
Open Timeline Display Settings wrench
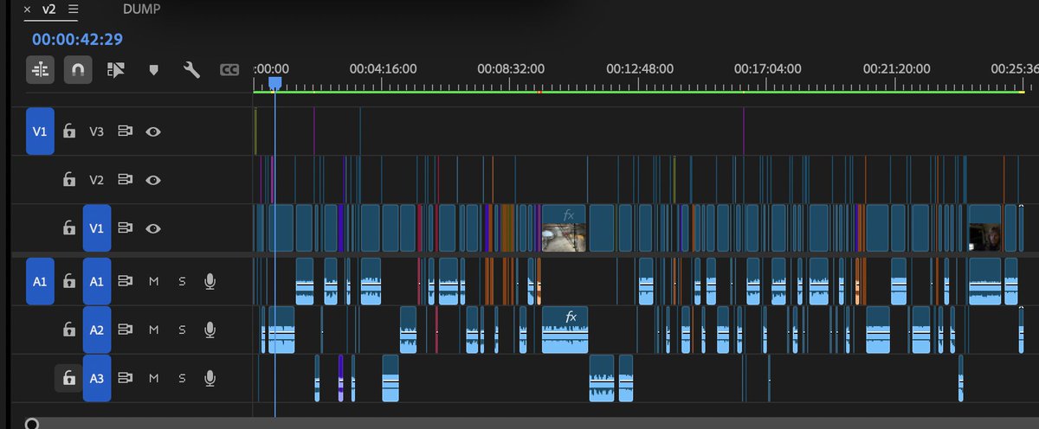[x=192, y=69]
